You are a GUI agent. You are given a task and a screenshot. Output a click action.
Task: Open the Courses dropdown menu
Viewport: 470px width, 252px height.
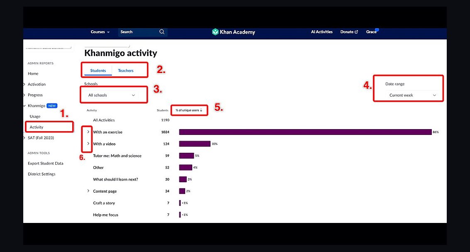(x=100, y=32)
